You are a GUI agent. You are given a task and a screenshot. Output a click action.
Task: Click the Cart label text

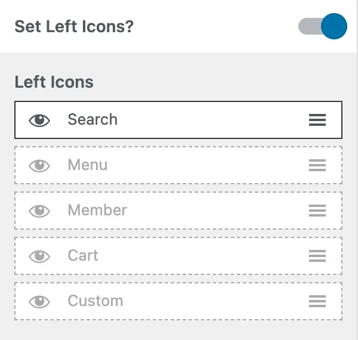point(83,255)
